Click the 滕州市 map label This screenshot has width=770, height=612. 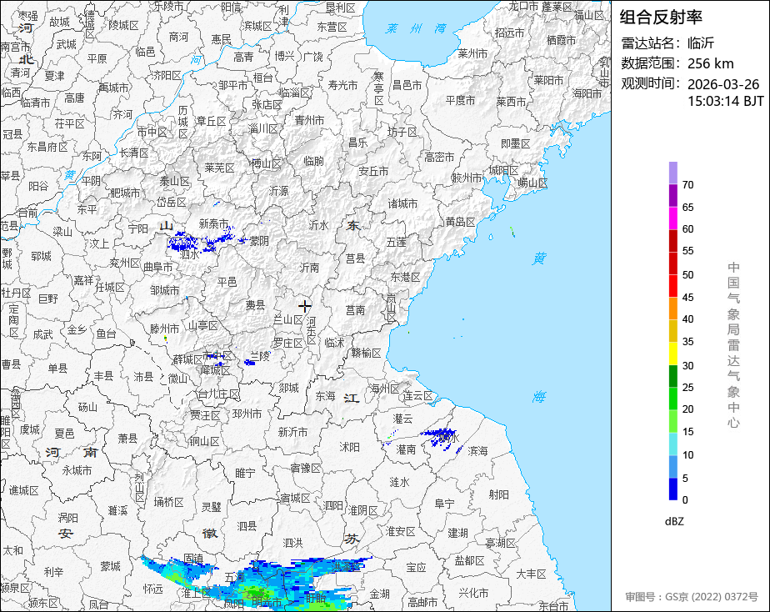pyautogui.click(x=164, y=329)
